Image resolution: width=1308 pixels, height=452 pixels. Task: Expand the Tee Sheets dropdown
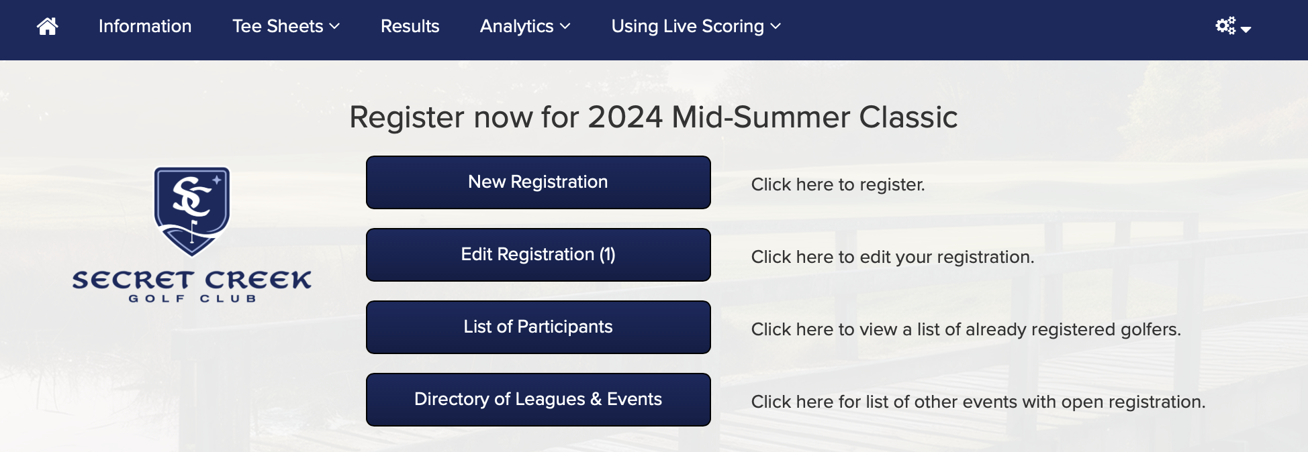tap(285, 27)
